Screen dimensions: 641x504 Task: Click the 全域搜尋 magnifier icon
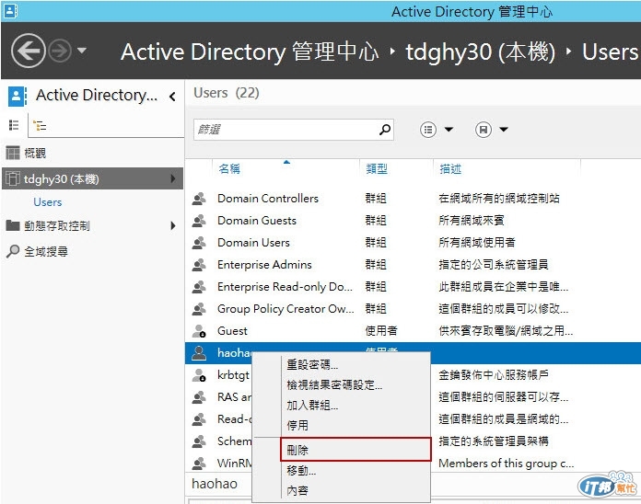pos(13,251)
